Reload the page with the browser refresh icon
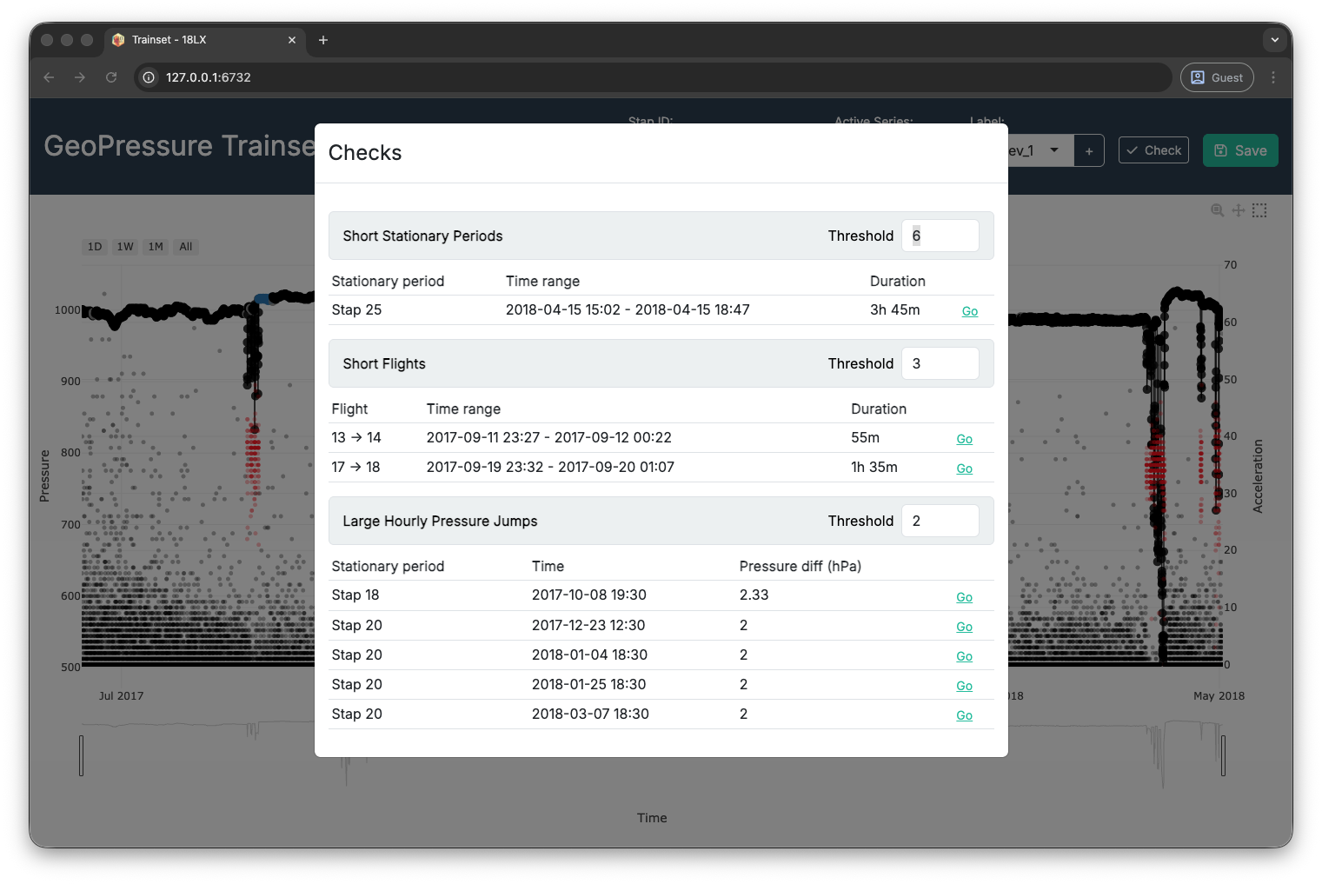1322x884 pixels. click(x=111, y=77)
